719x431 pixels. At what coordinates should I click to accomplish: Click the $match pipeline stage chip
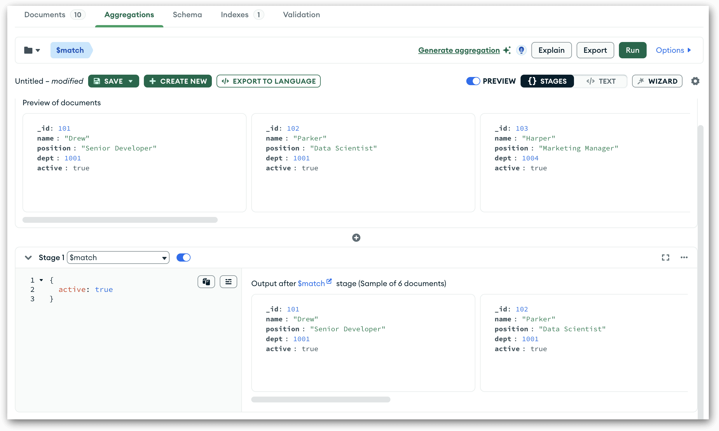click(71, 50)
